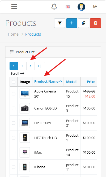The width and height of the screenshot is (106, 177).
Task: Click the iMac product name
Action: pyautogui.click(x=38, y=152)
